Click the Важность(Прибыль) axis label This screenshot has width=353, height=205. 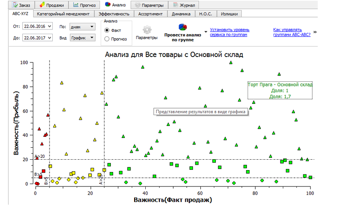point(16,123)
